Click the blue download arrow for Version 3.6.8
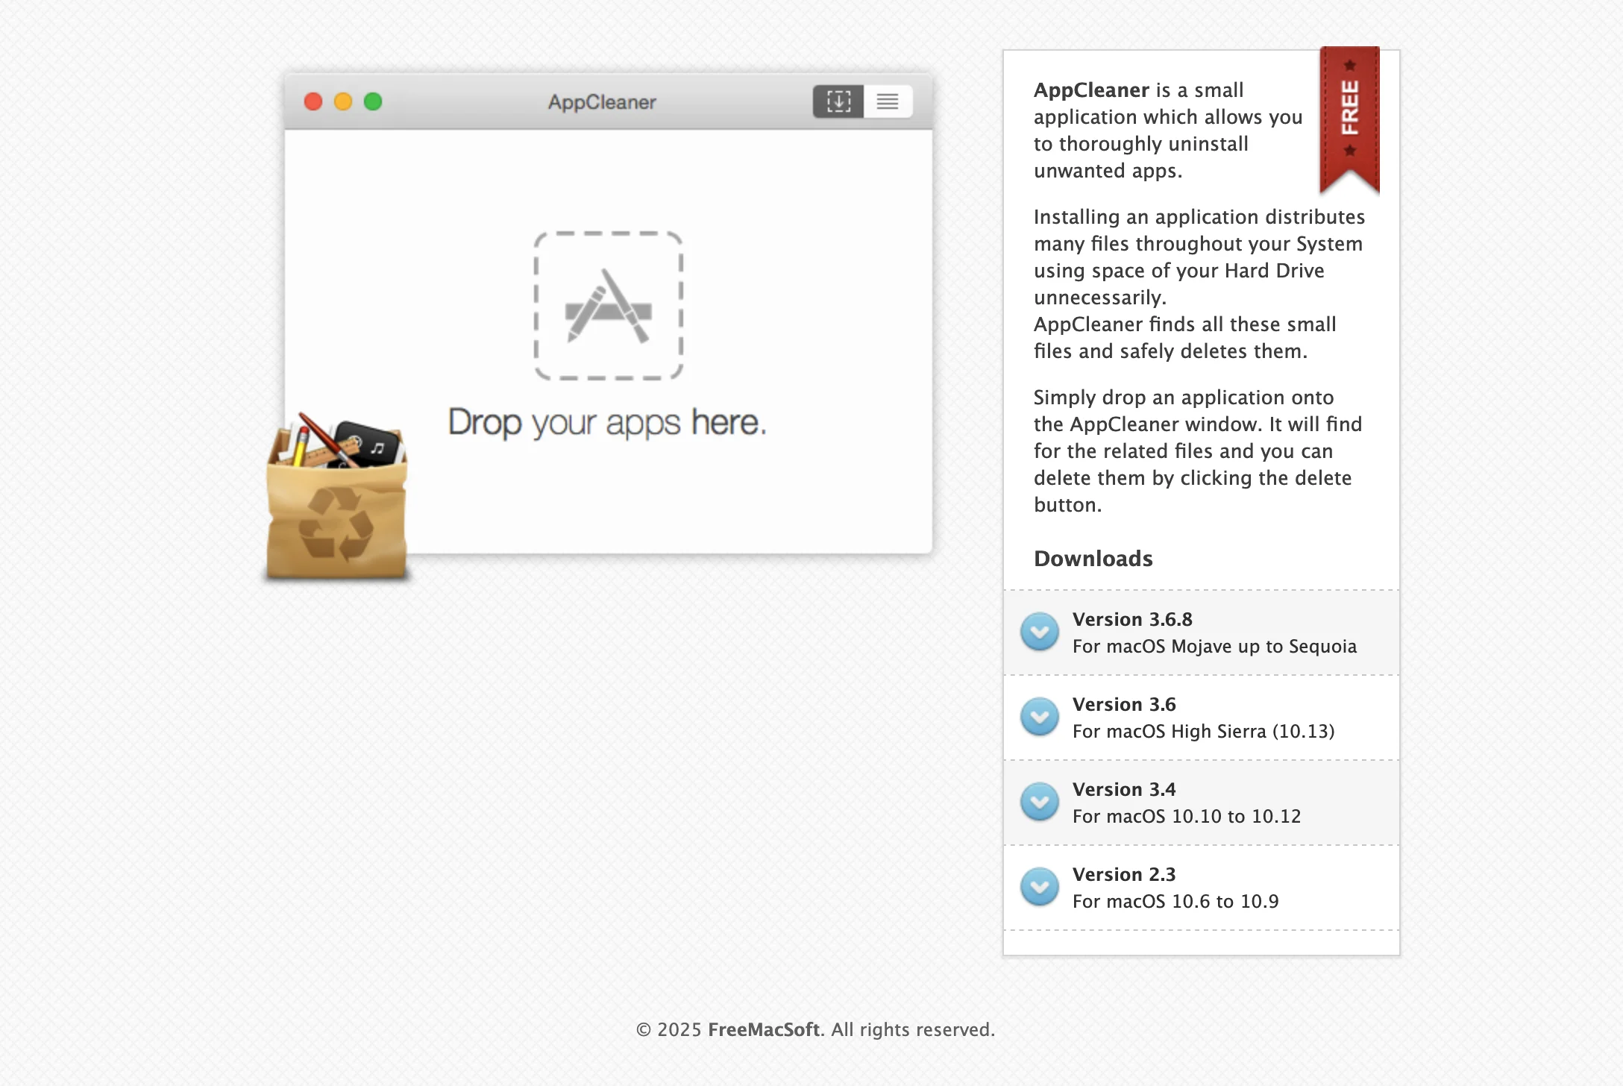Screen dimensions: 1623x1086 click(1039, 632)
